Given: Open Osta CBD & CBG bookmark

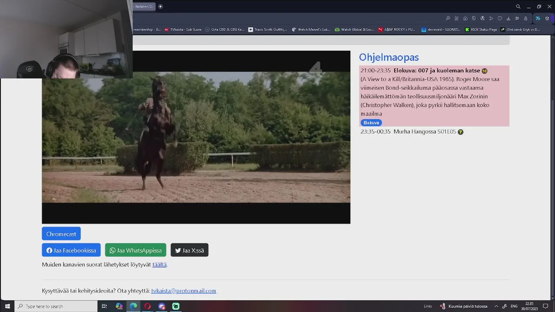Looking at the screenshot, I should pyautogui.click(x=225, y=29).
